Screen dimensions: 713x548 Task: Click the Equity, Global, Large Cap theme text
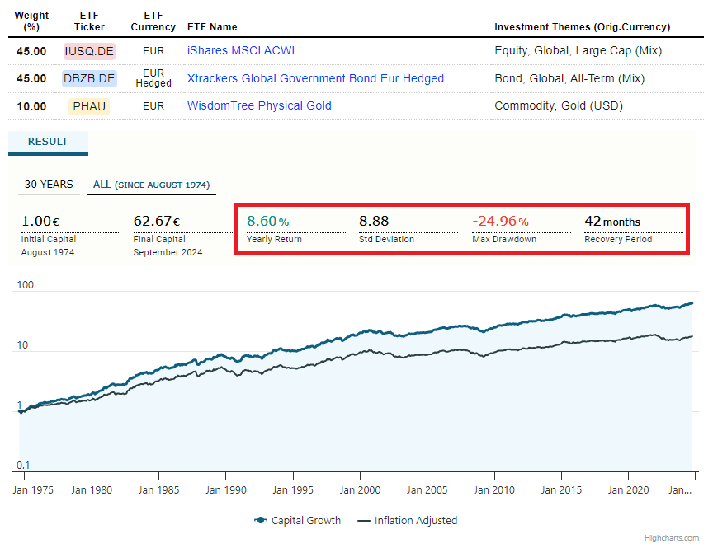click(x=578, y=50)
